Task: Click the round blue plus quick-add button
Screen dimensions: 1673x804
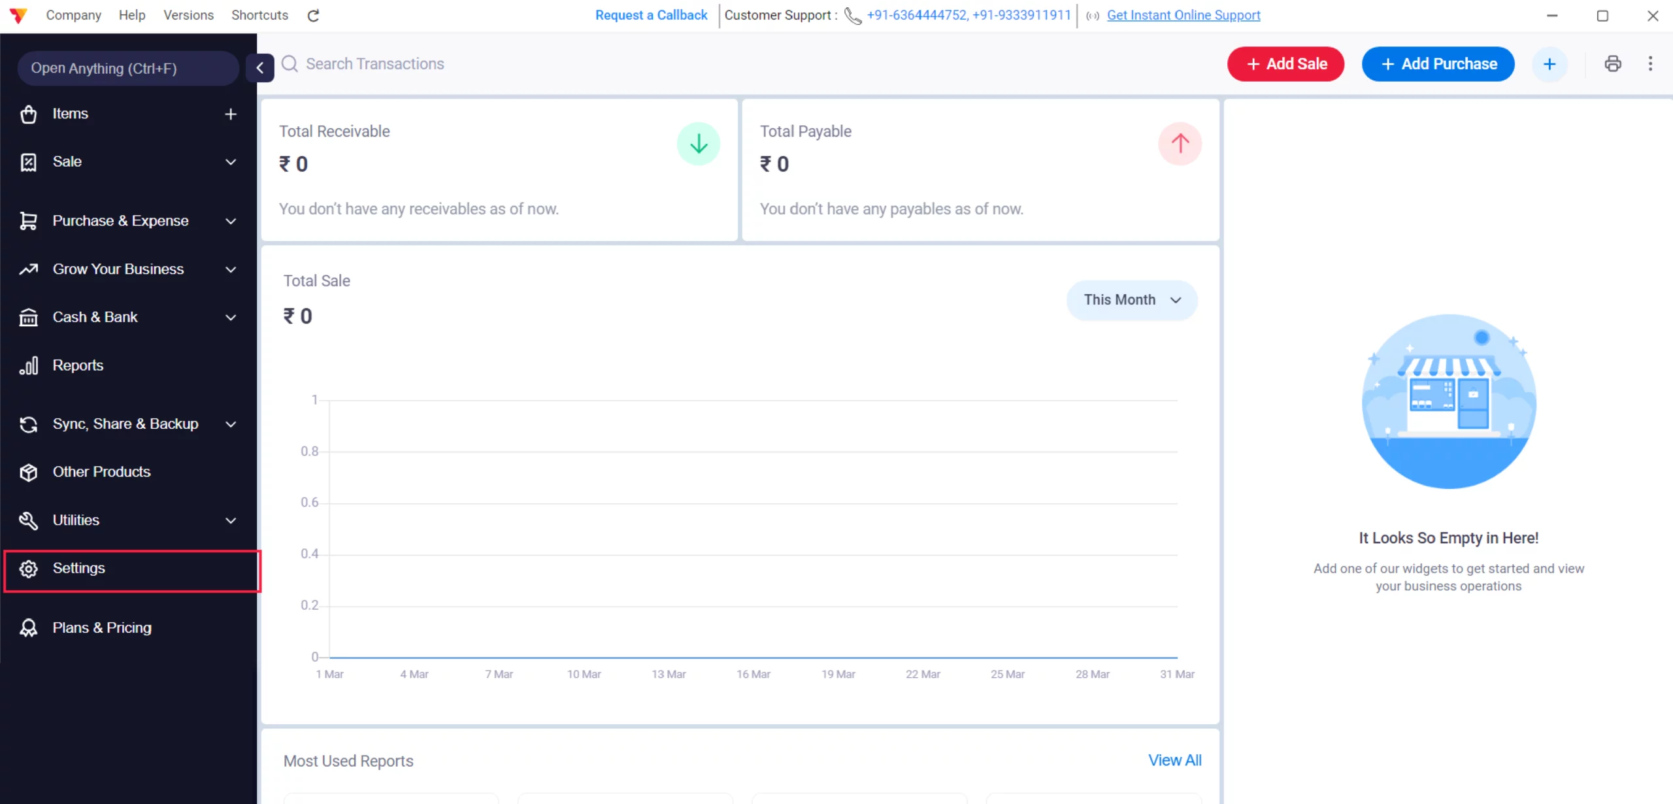Action: point(1549,63)
